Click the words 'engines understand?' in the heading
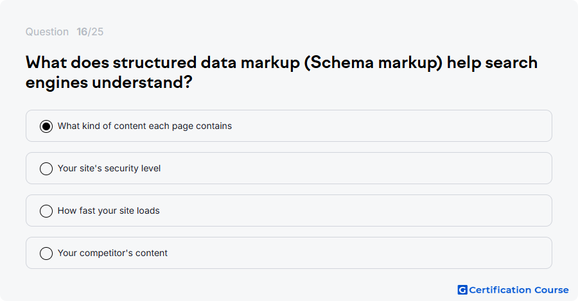This screenshot has height=301, width=578. pyautogui.click(x=109, y=82)
